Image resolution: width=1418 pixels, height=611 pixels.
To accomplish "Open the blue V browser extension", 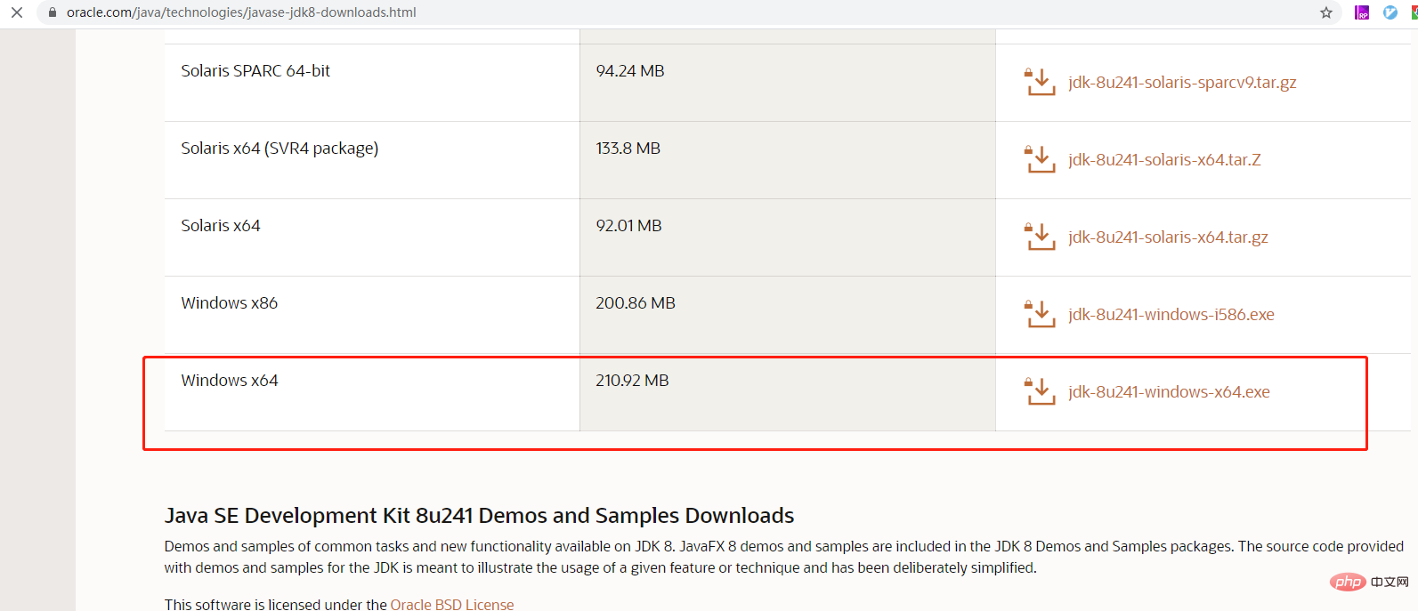I will point(1390,12).
